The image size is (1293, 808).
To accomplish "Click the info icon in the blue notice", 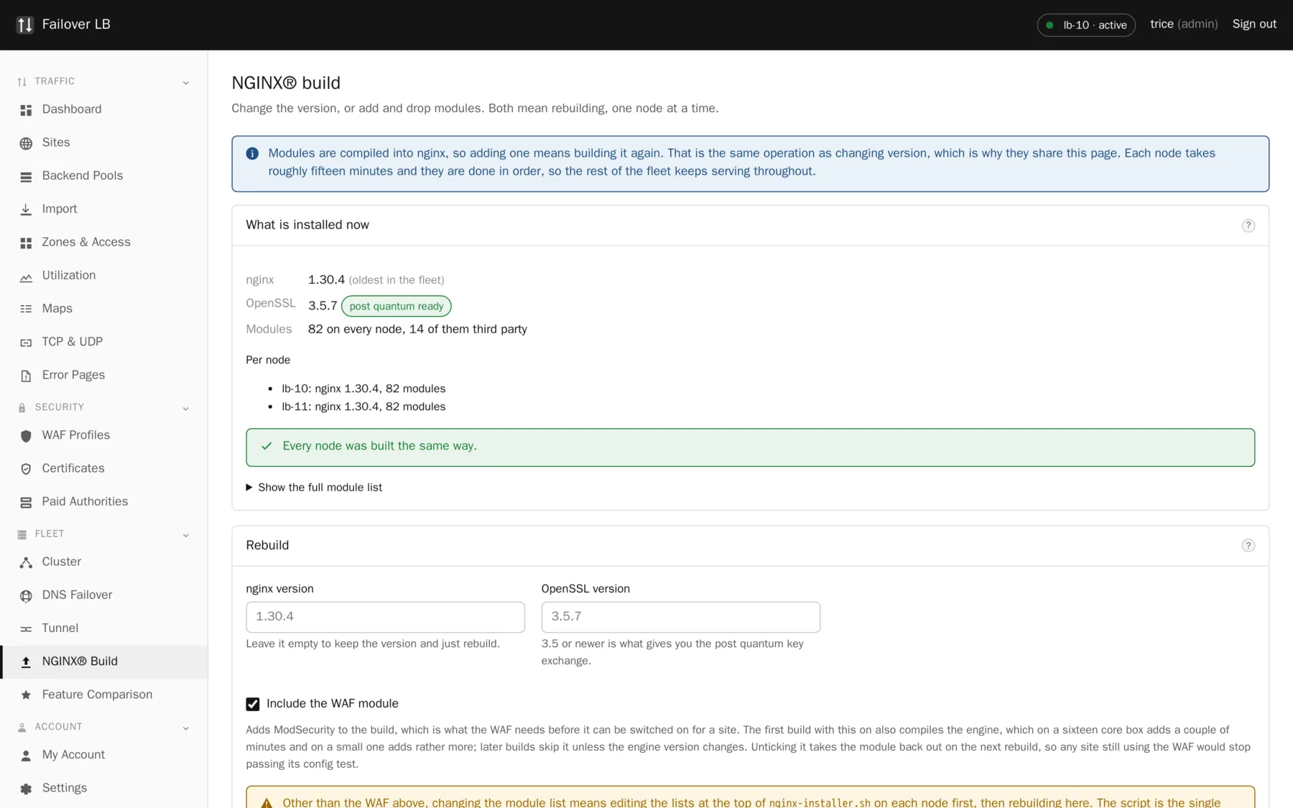I will 252,154.
